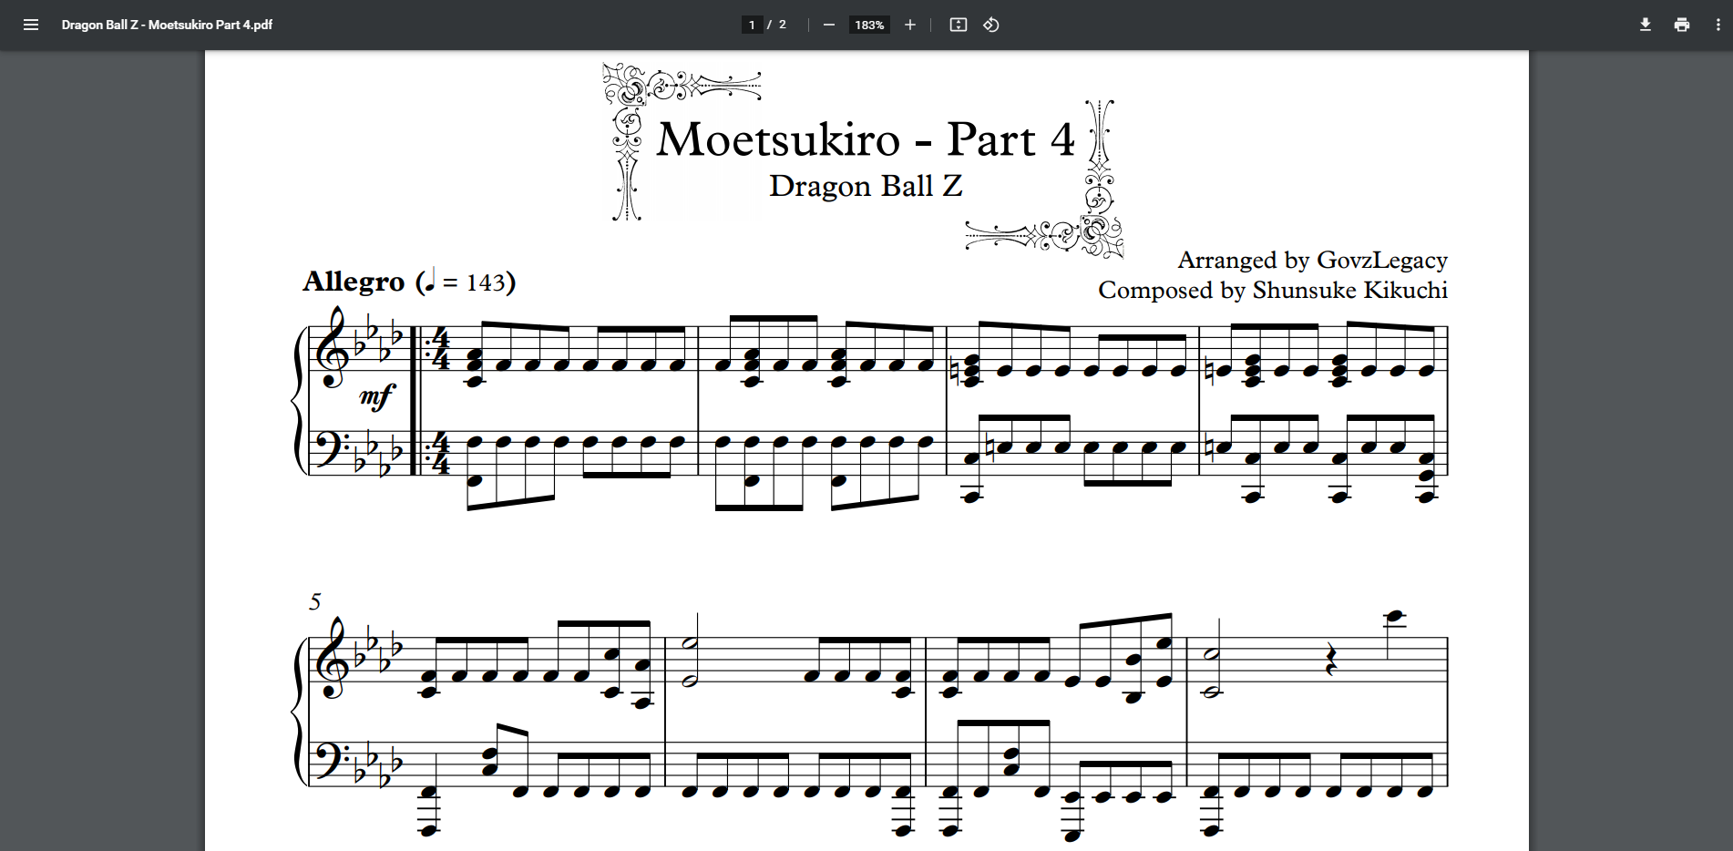Click the total page count '2'
Screen dimensions: 1733x851
(x=782, y=25)
